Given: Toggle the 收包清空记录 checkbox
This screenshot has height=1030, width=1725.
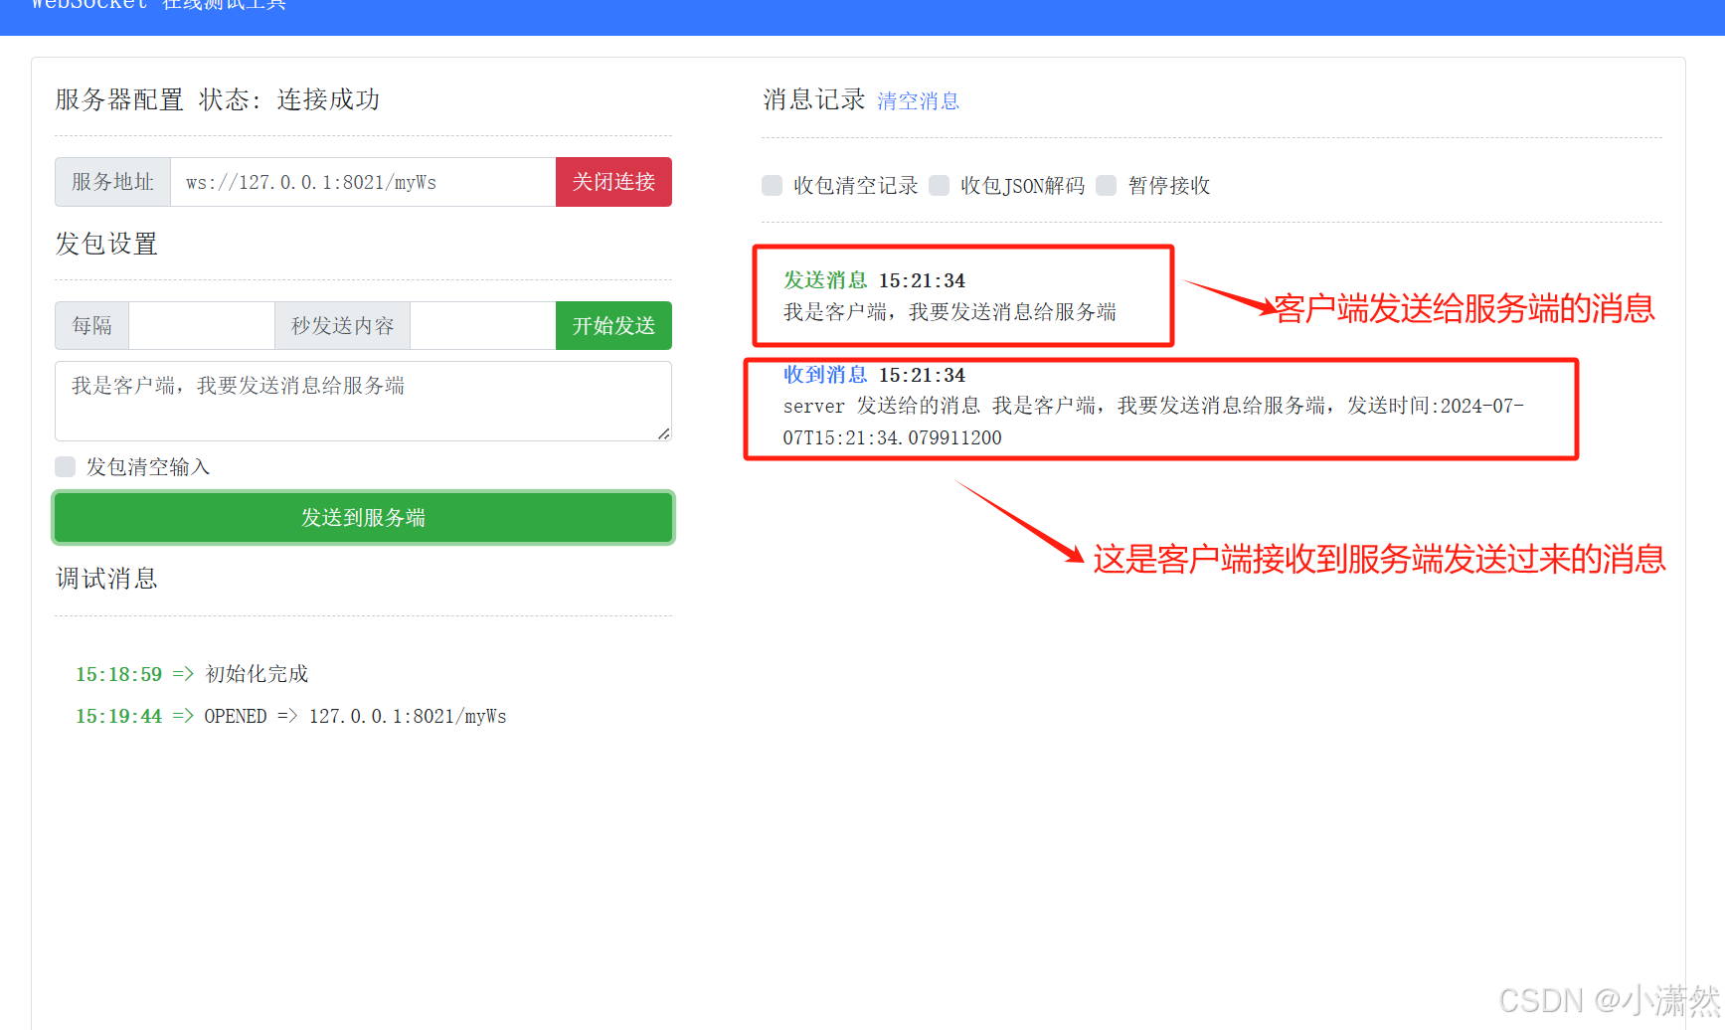Looking at the screenshot, I should click(x=772, y=185).
